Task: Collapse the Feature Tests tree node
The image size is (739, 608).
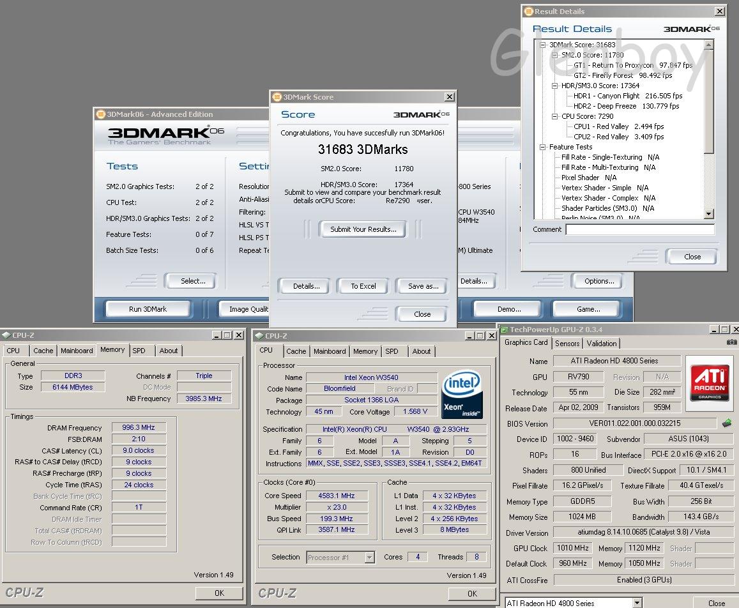Action: point(543,147)
